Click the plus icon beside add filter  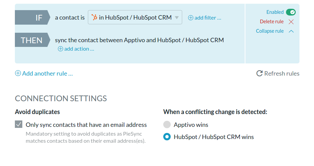tap(191, 18)
